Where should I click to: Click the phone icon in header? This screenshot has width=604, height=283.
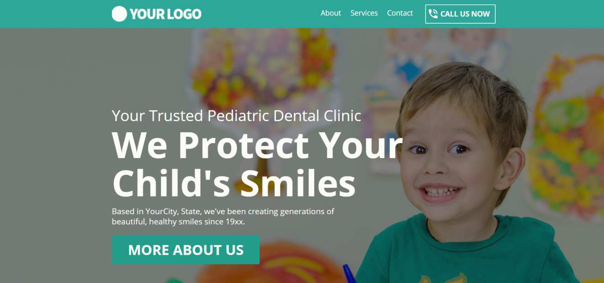pos(433,14)
